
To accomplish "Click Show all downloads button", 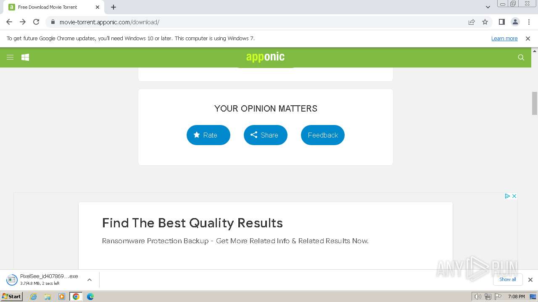I will pos(508,279).
